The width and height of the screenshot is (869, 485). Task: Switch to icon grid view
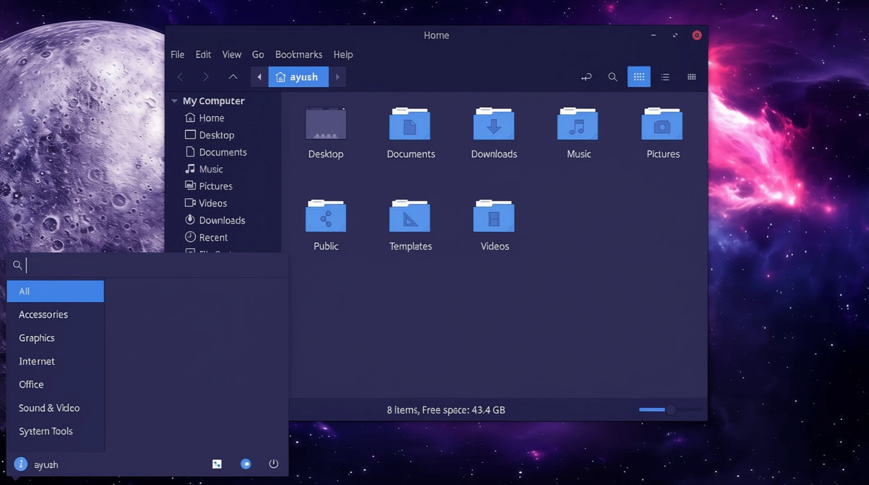(638, 77)
